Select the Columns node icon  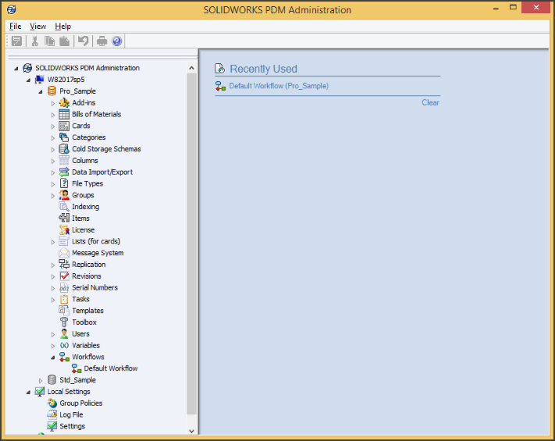[64, 161]
